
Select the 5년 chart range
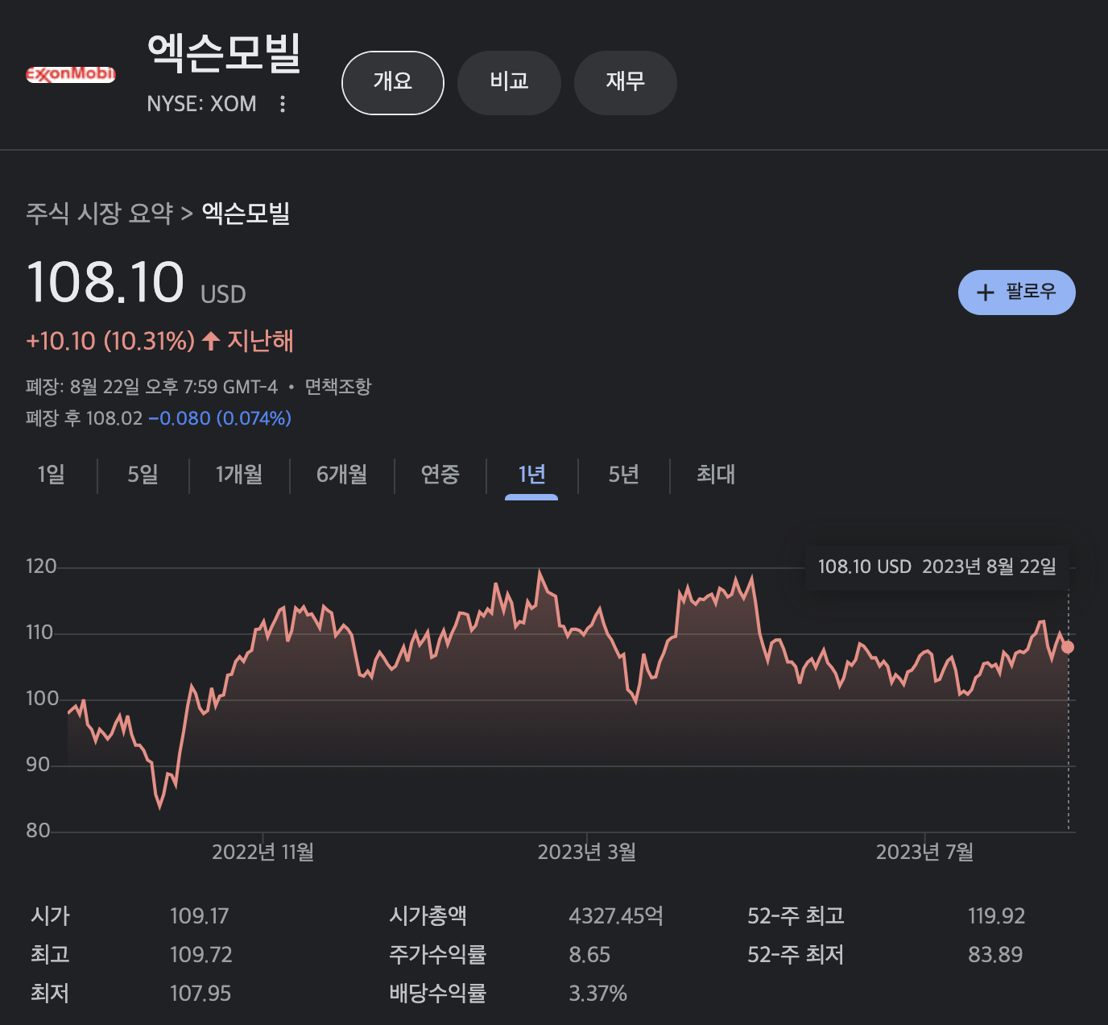pyautogui.click(x=624, y=474)
